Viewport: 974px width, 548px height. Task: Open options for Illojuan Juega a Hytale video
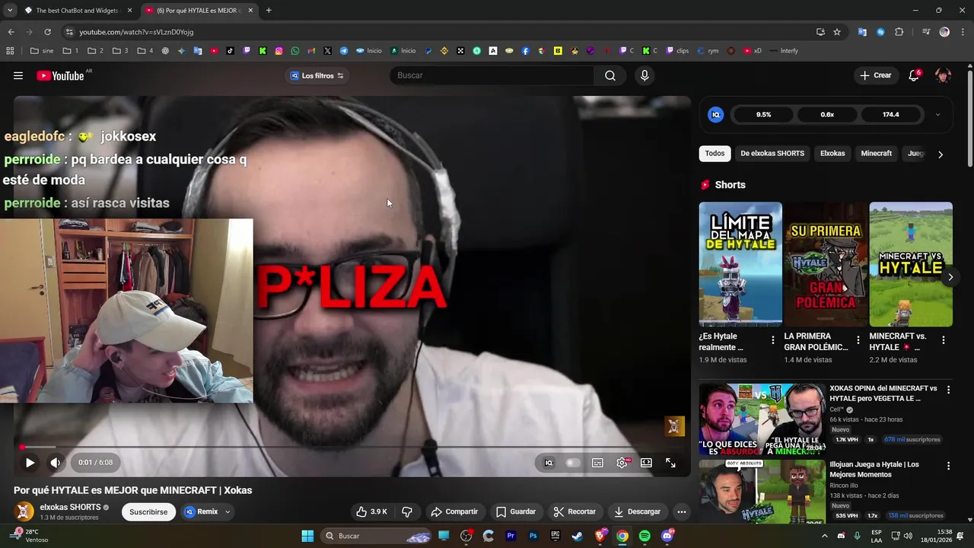pyautogui.click(x=948, y=466)
